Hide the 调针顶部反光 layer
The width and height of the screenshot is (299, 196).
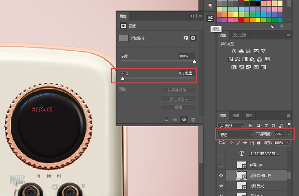click(221, 175)
